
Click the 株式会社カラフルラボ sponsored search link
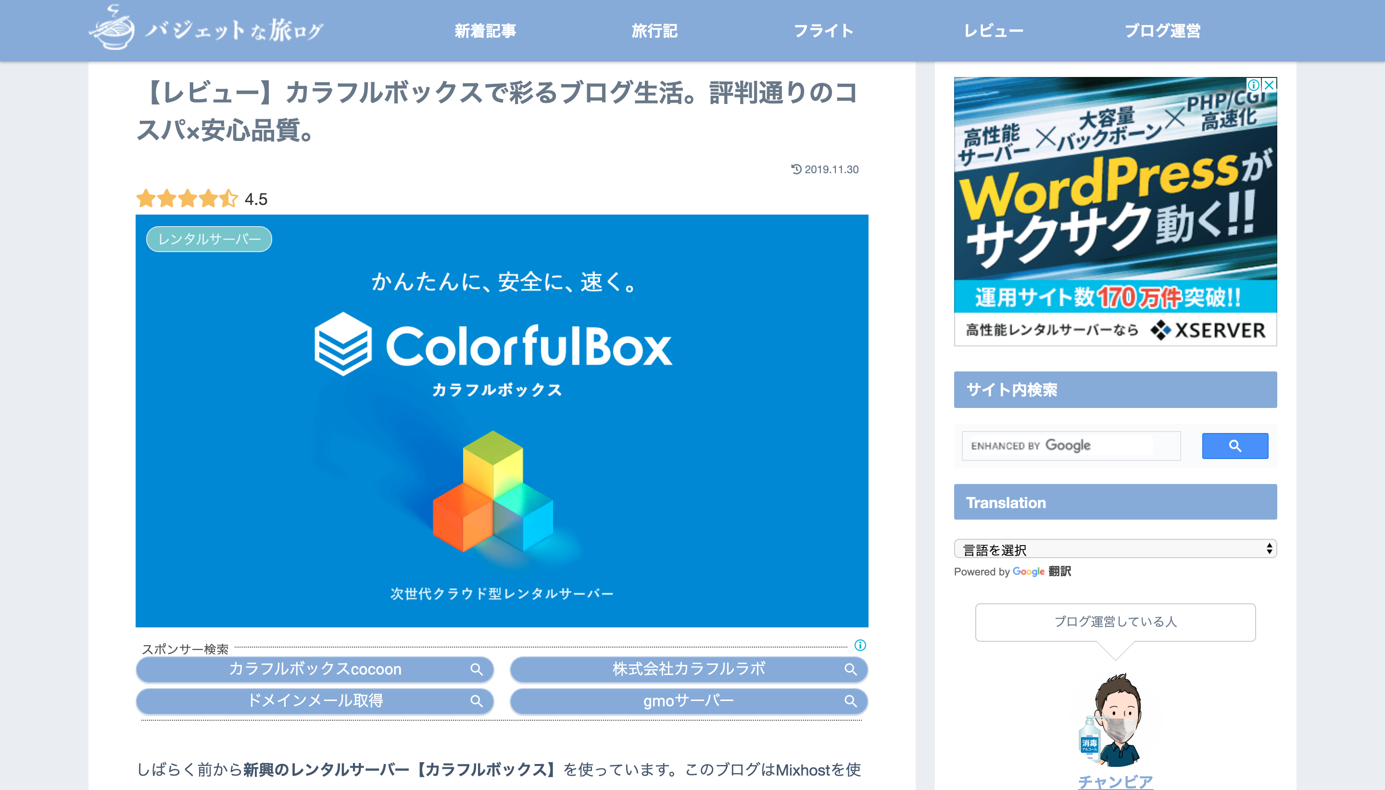[x=688, y=669]
